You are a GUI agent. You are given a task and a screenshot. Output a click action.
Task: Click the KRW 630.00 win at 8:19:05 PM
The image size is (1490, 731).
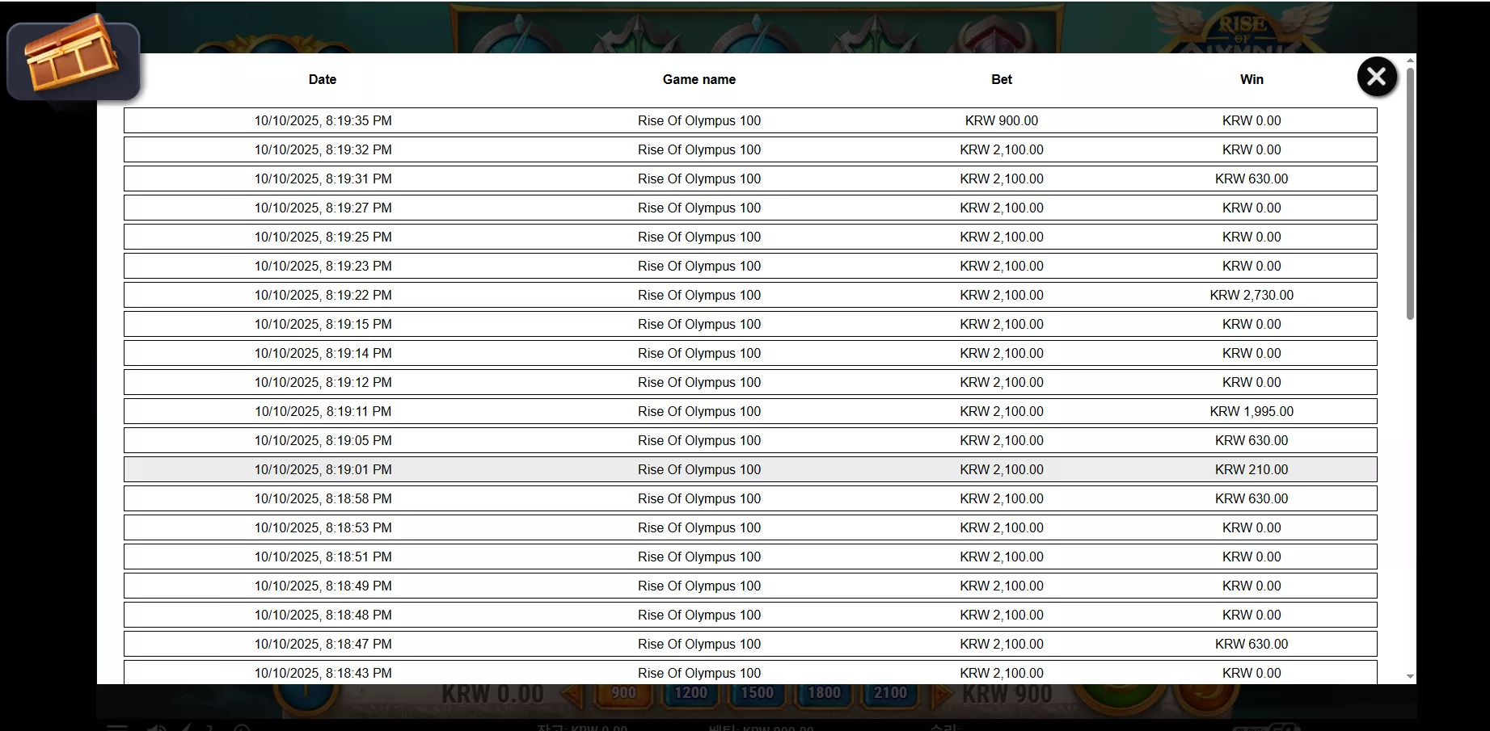1252,440
